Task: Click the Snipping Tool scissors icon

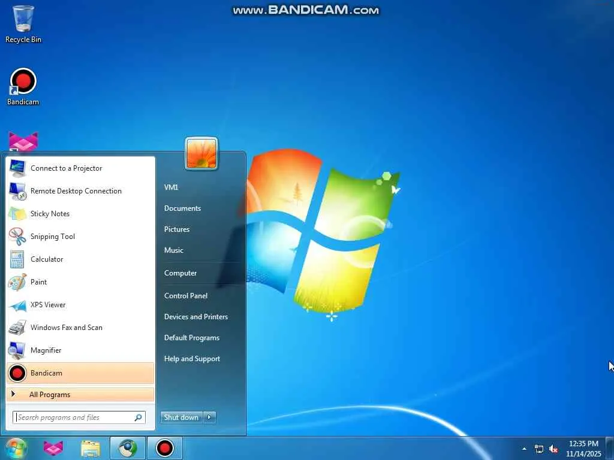Action: 17,236
